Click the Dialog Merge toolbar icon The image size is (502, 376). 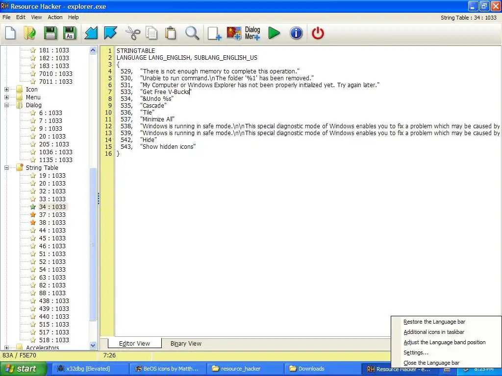point(252,33)
